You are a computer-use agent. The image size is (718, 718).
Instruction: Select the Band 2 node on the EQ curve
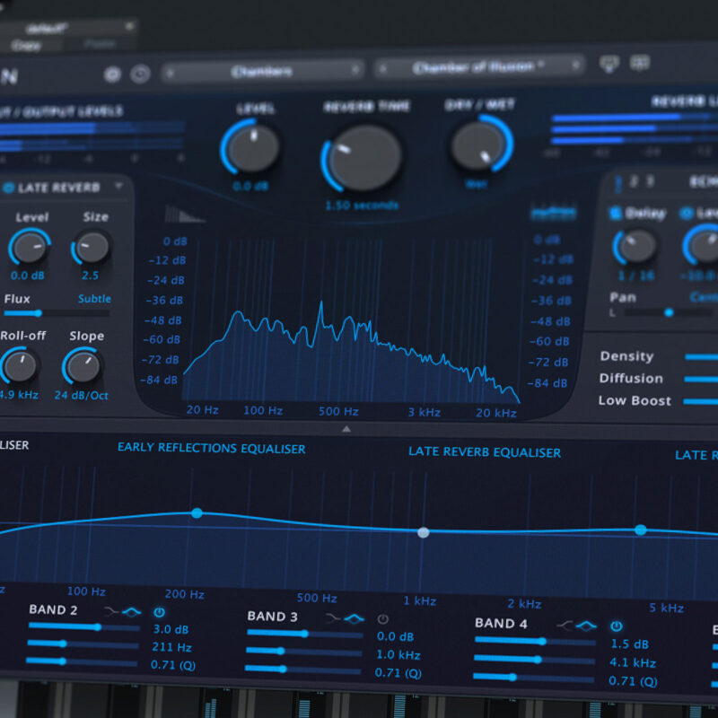pyautogui.click(x=197, y=512)
